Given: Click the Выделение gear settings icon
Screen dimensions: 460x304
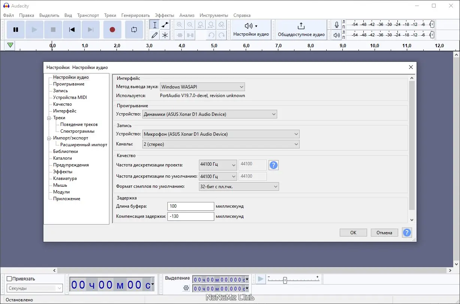Looking at the screenshot, I should [x=186, y=288].
